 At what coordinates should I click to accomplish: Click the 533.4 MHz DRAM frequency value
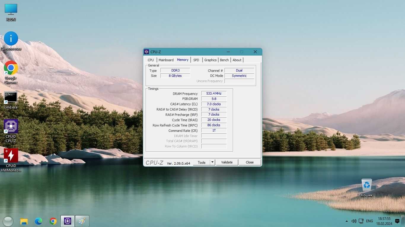coord(214,93)
